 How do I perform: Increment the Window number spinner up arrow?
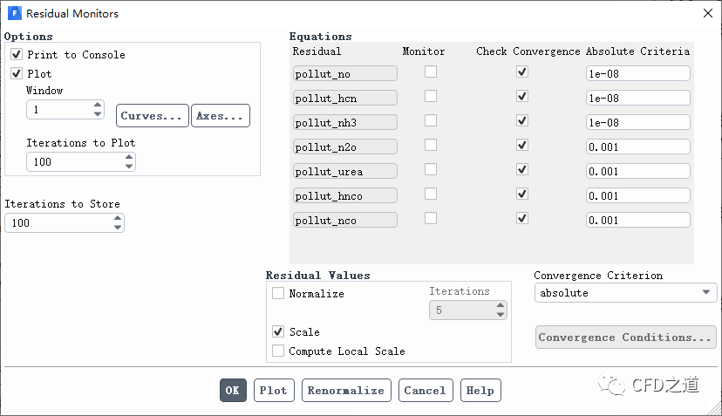point(98,106)
